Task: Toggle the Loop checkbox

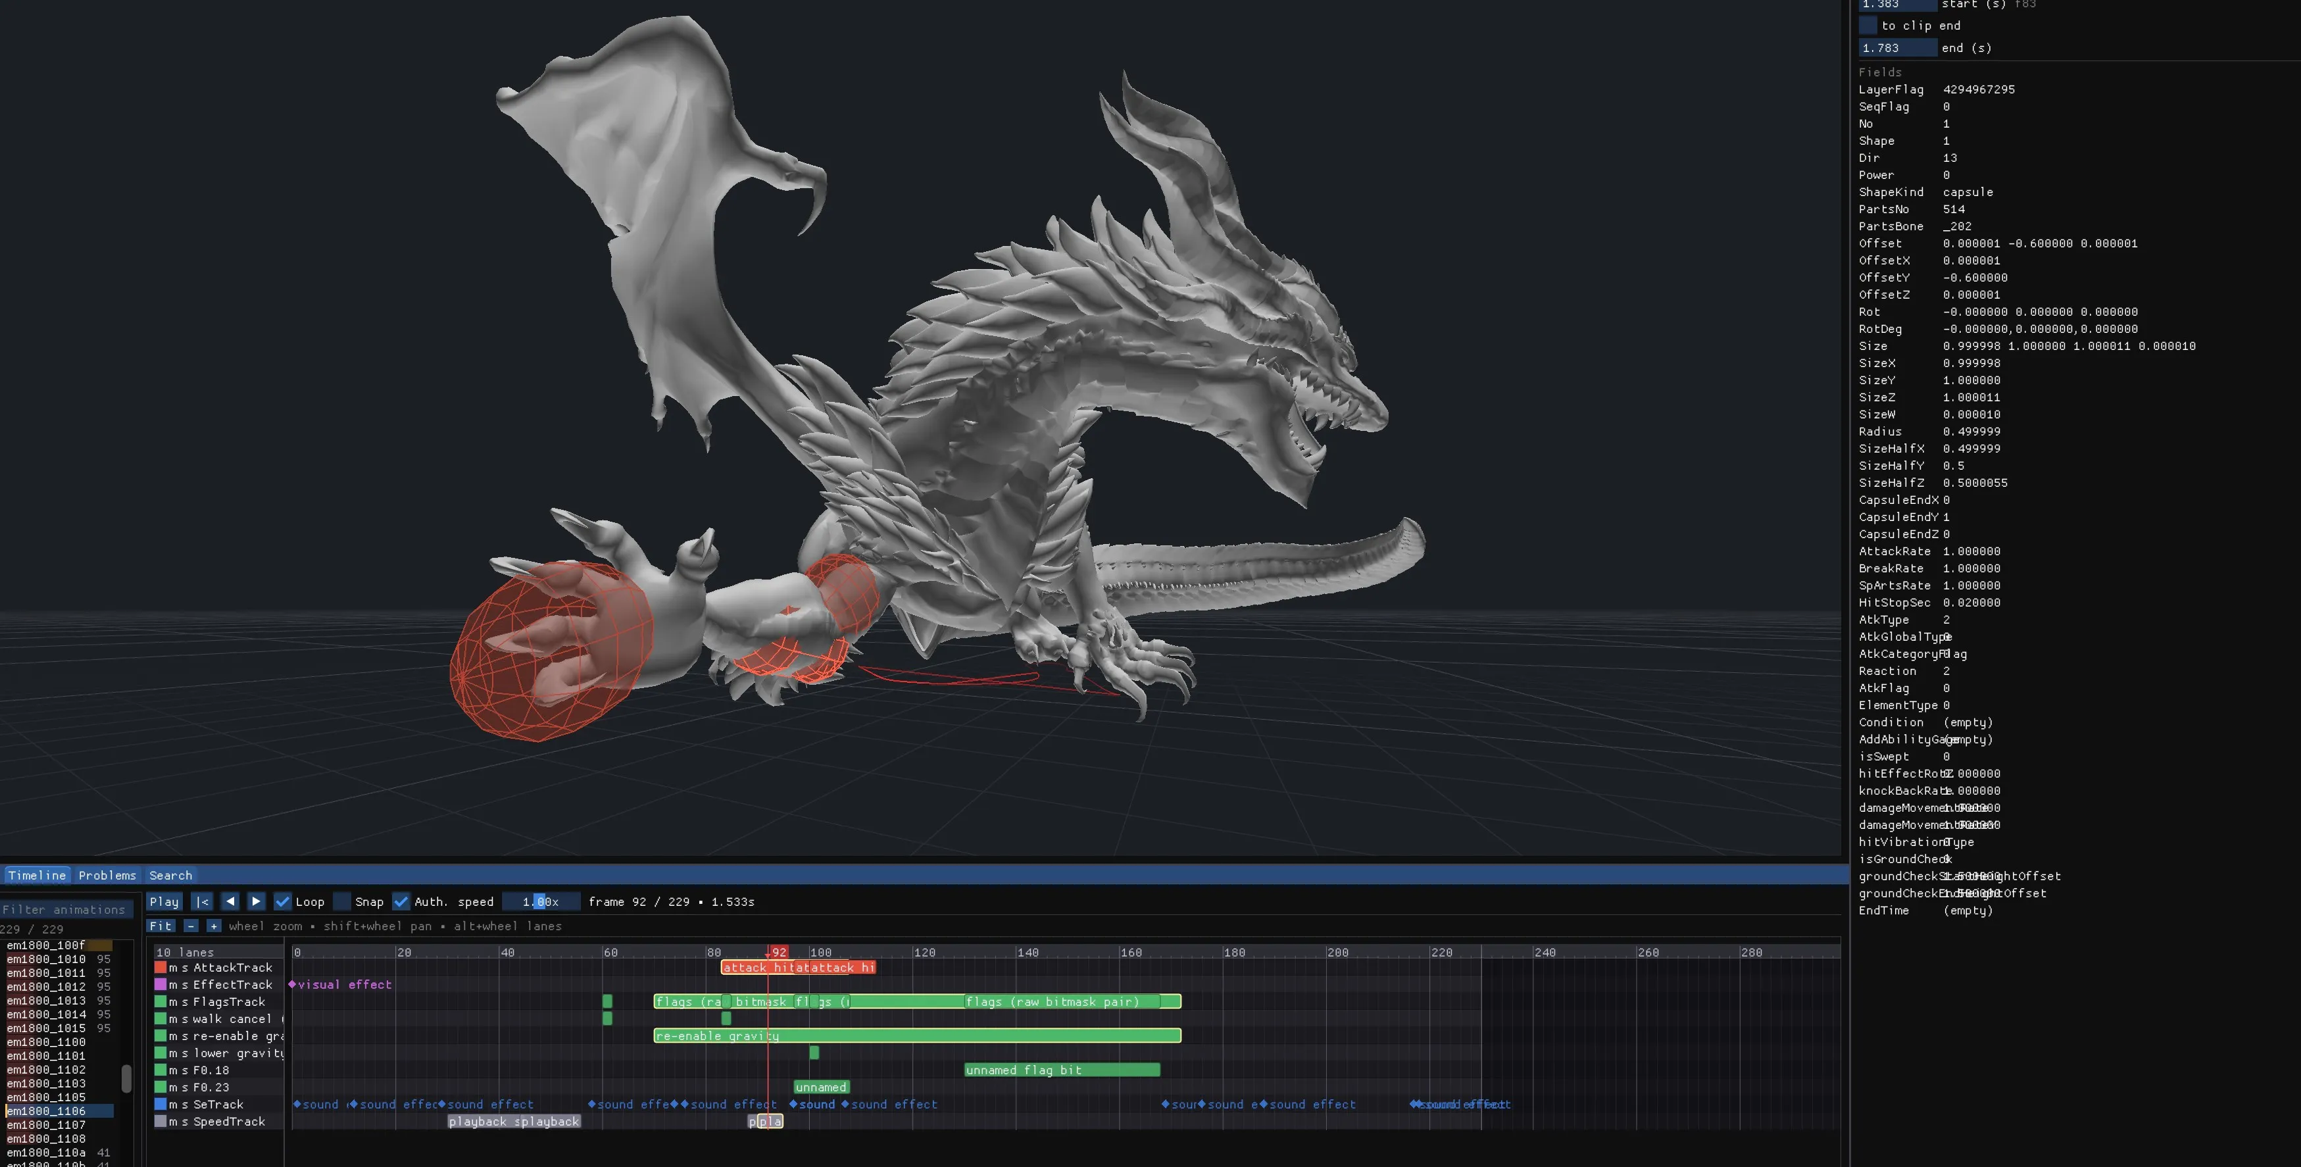Action: (282, 902)
